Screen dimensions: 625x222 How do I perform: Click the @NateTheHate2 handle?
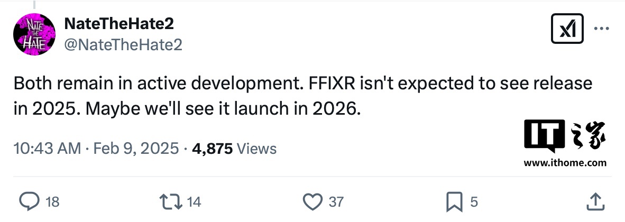(123, 45)
